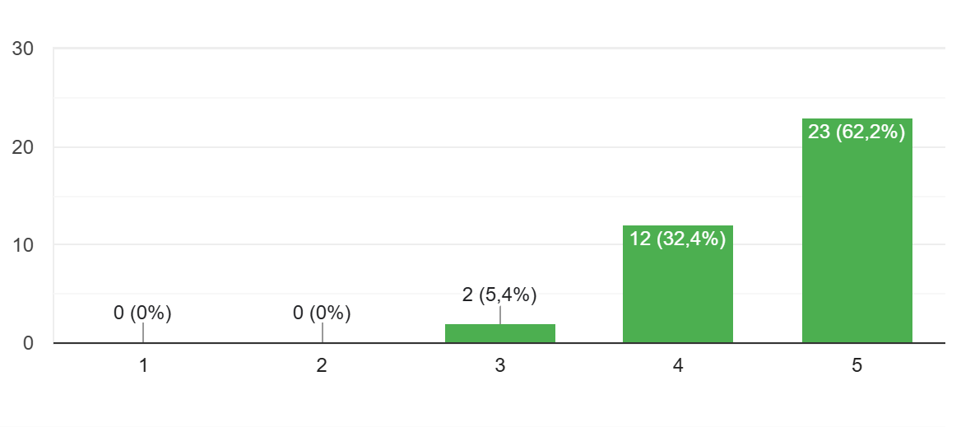The height and width of the screenshot is (427, 961).
Task: Click the green bar for rating 5
Action: click(x=857, y=247)
